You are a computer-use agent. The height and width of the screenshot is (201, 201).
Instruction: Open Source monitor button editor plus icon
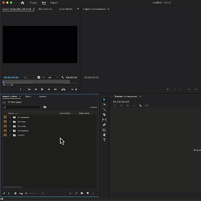(76, 89)
